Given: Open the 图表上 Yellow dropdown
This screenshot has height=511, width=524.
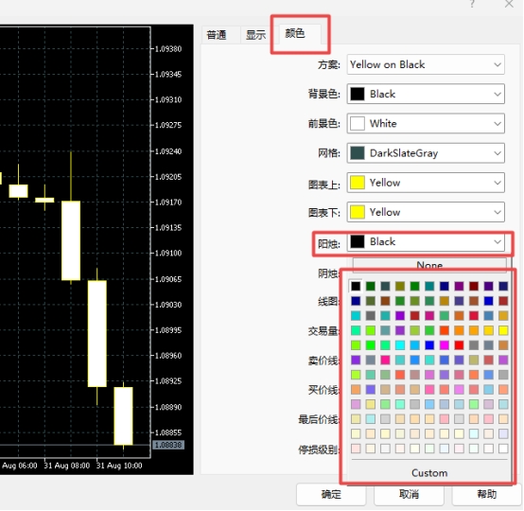Looking at the screenshot, I should click(426, 183).
